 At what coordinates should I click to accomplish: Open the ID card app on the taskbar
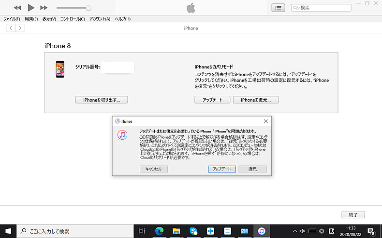(x=244, y=231)
